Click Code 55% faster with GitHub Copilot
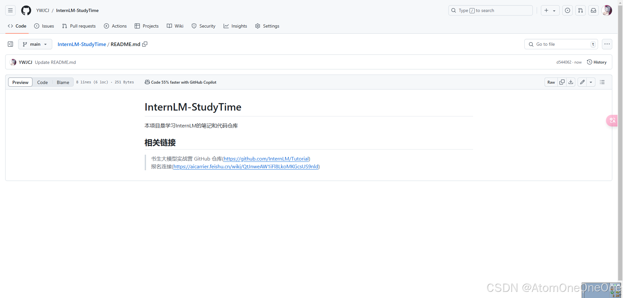 tap(180, 82)
